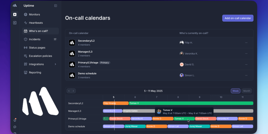This screenshot has width=268, height=134.
Task: Switch to the logs product rail icon
Action: click(15, 23)
